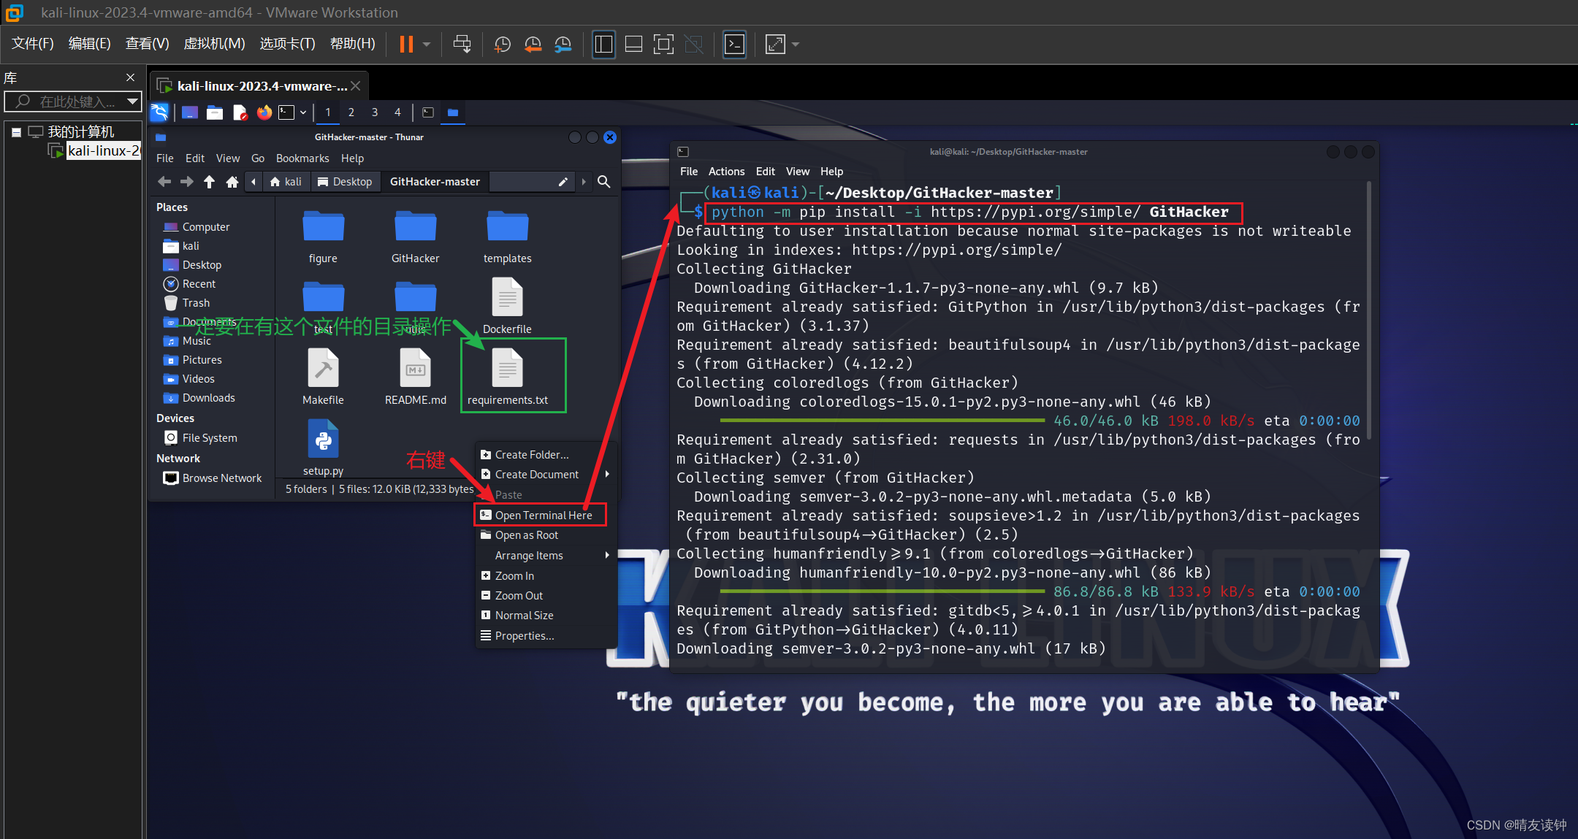The width and height of the screenshot is (1578, 839).
Task: Select Open Terminal Here
Action: [x=543, y=516]
